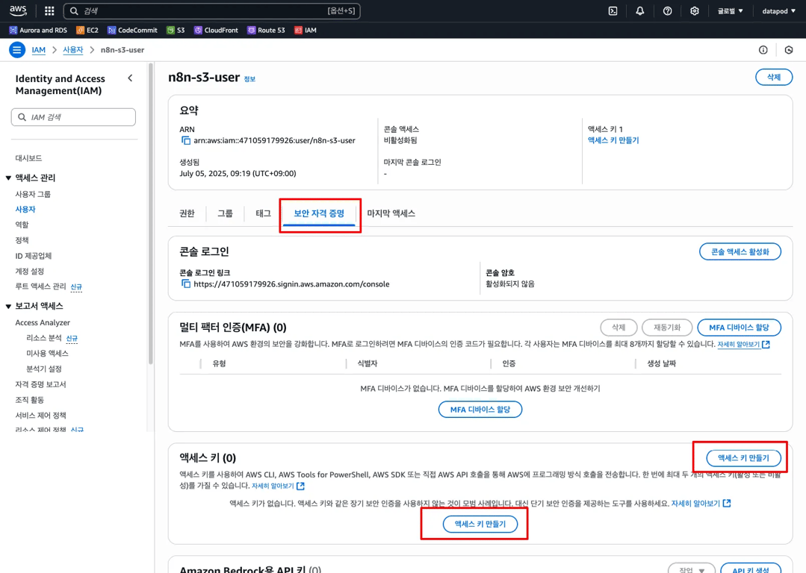Click 액세스 키 만들기 link in summary
This screenshot has width=806, height=573.
tap(613, 140)
